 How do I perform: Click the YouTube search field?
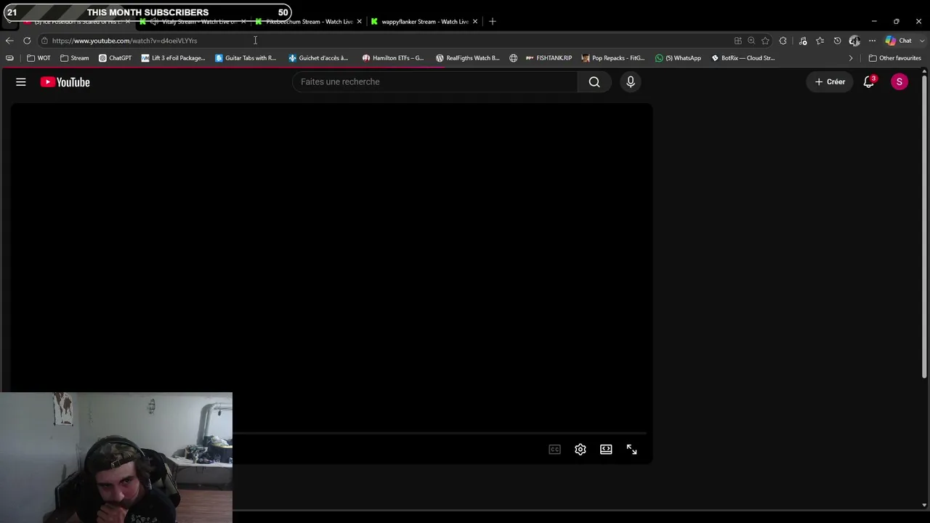(434, 82)
